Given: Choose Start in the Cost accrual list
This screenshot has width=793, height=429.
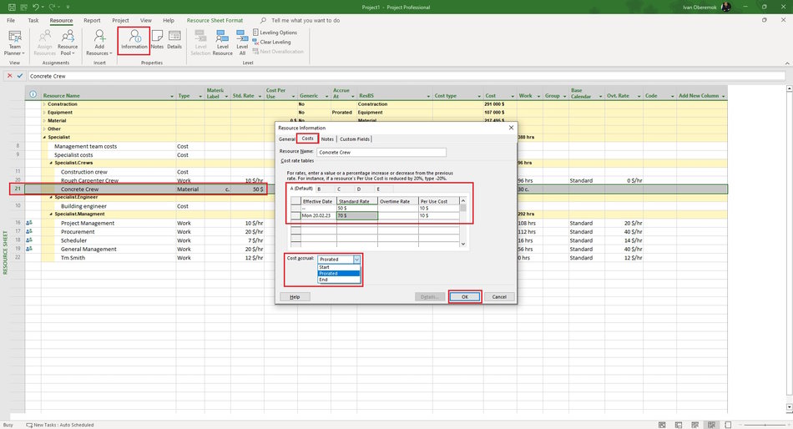Looking at the screenshot, I should (x=339, y=266).
